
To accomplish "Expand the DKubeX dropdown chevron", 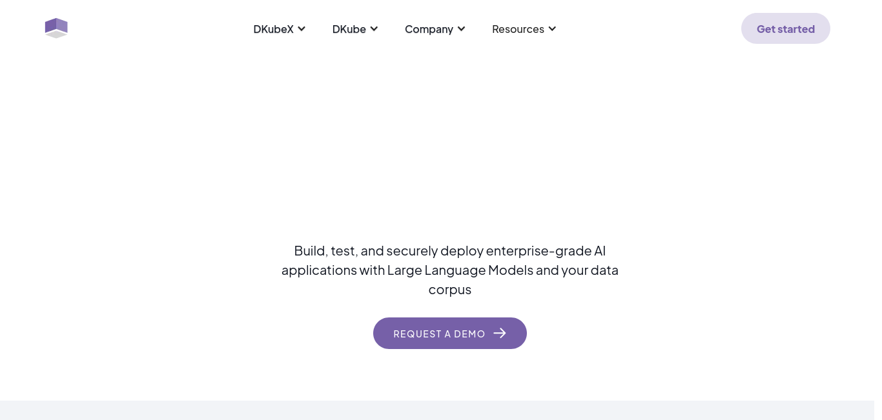I will [302, 28].
